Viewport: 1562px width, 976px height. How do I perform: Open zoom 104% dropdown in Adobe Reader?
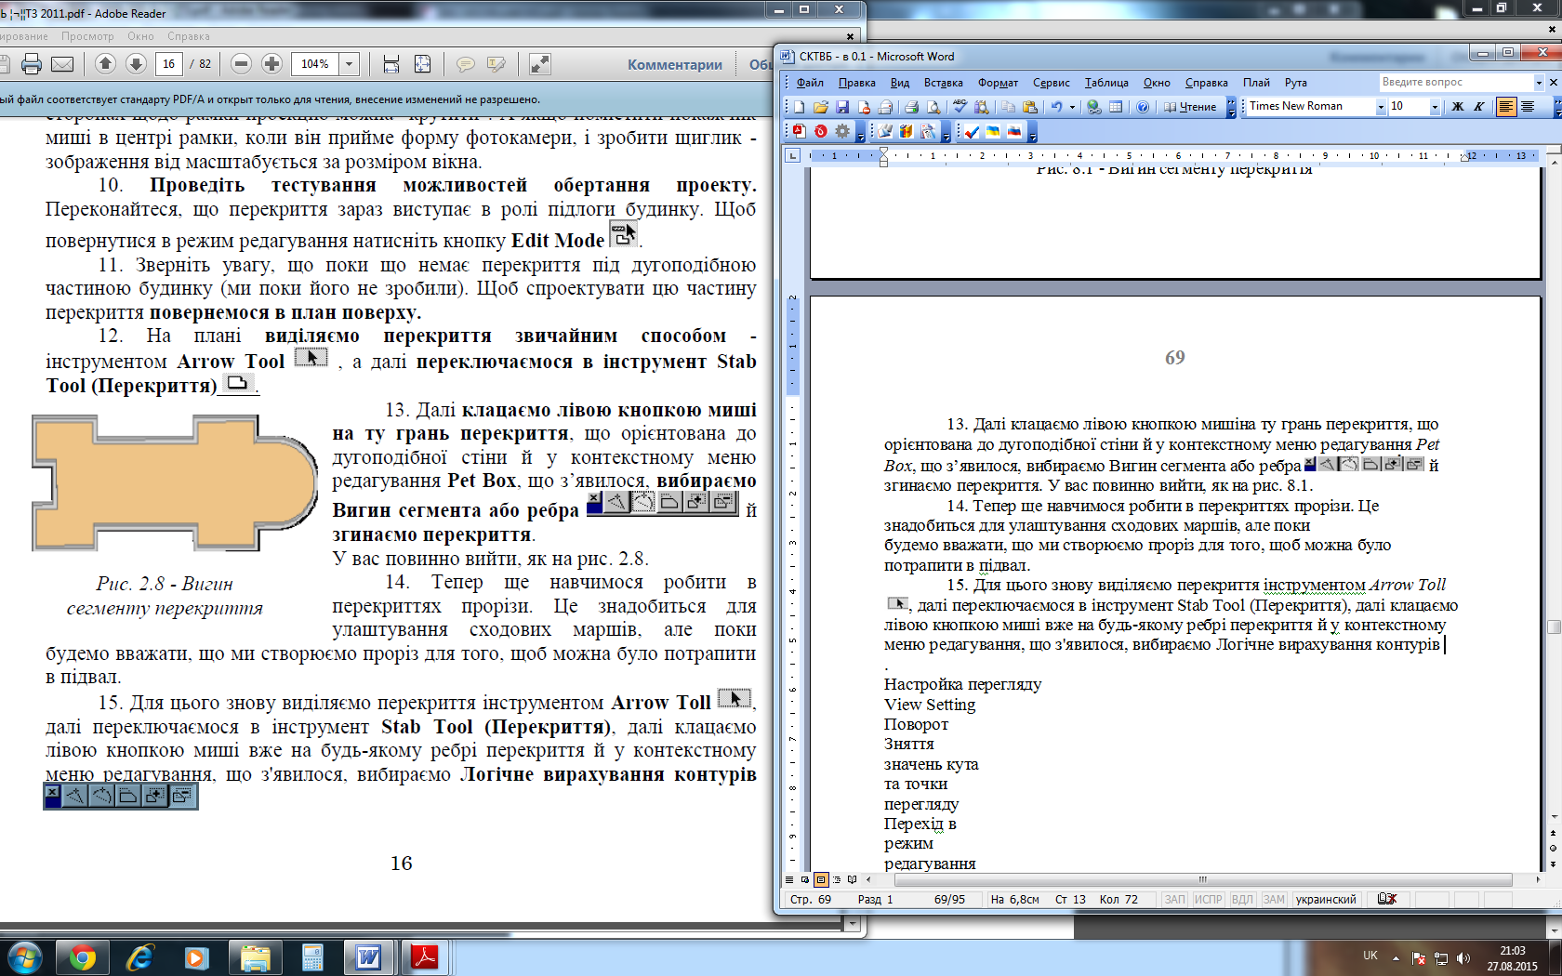pyautogui.click(x=350, y=64)
